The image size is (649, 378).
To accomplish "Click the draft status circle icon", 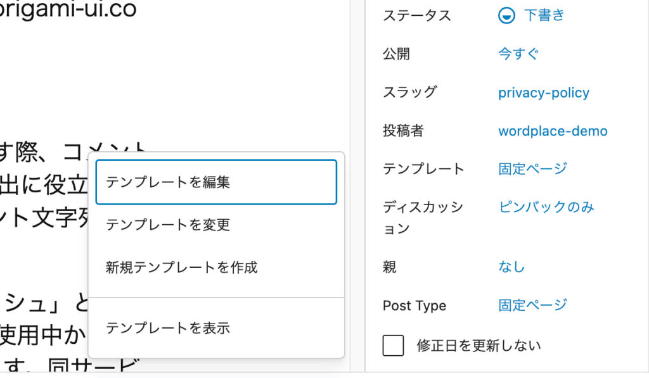I will 506,16.
